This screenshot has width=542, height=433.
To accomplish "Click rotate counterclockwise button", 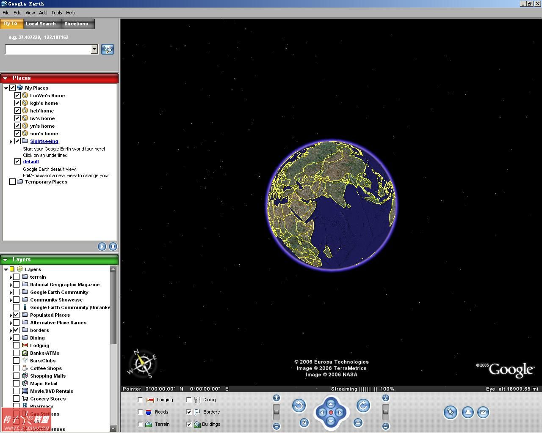I will coord(299,406).
